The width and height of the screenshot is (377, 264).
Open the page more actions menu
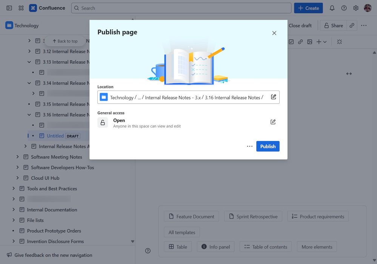(364, 26)
